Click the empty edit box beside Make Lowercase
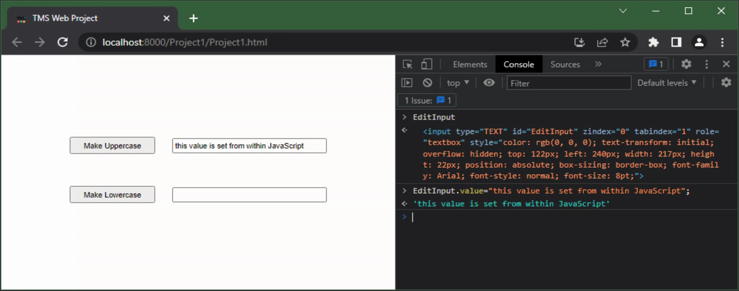 coord(249,195)
